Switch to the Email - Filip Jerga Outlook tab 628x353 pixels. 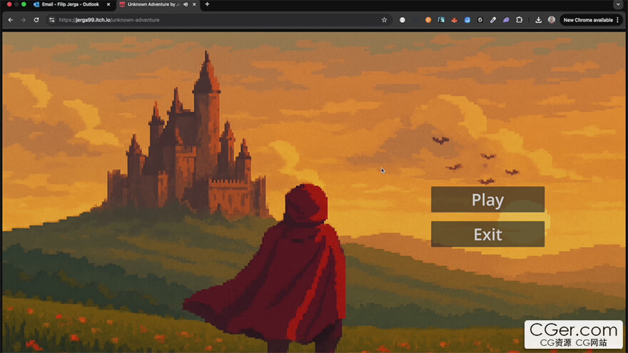(70, 4)
